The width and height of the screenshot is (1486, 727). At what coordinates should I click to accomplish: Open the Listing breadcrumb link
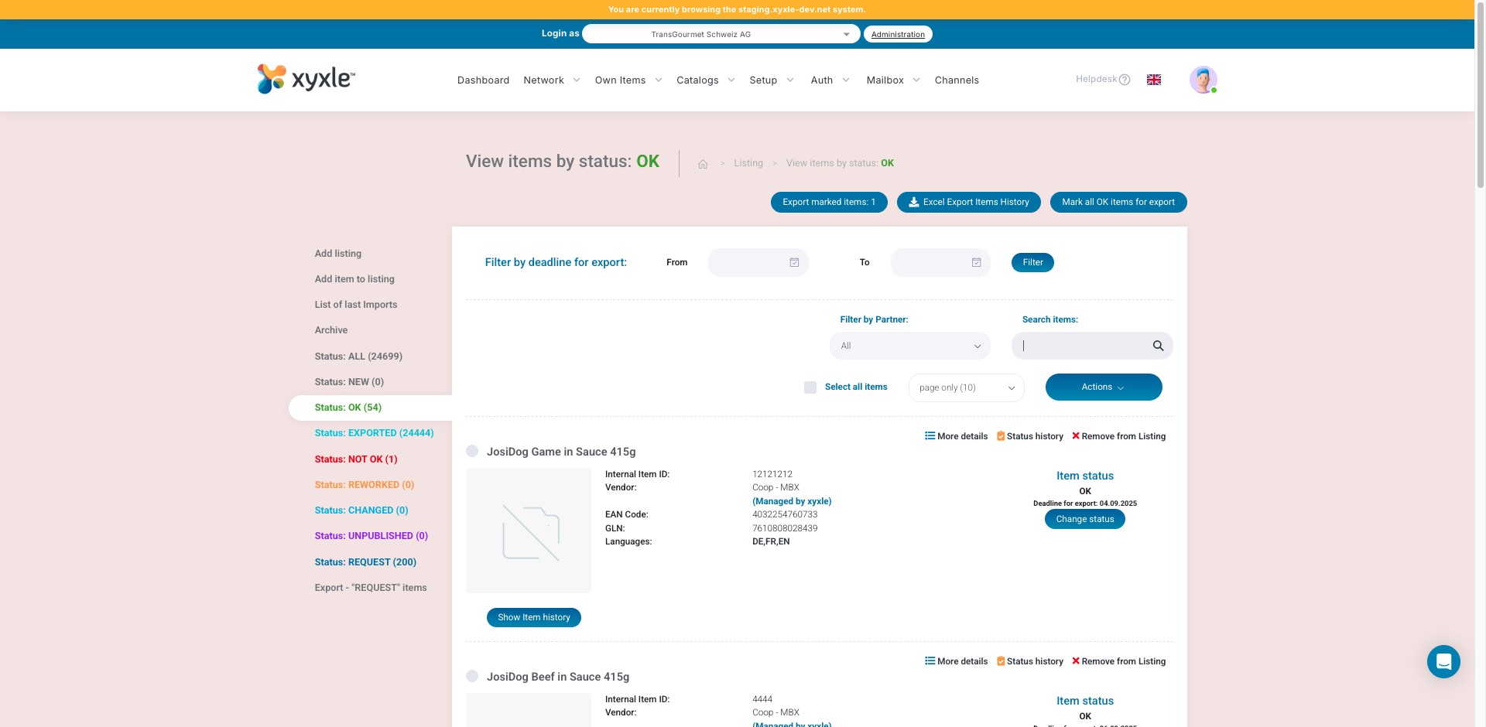(x=748, y=163)
